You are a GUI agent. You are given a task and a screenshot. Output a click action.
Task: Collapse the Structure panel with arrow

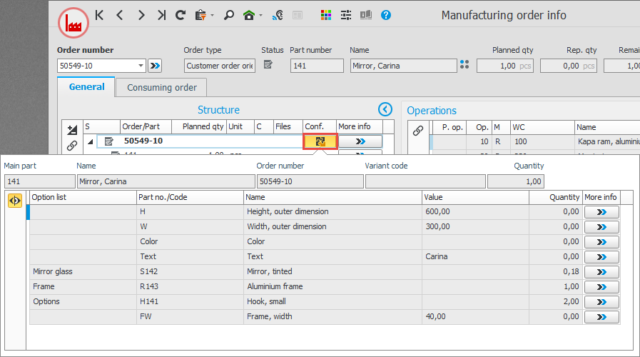click(385, 109)
